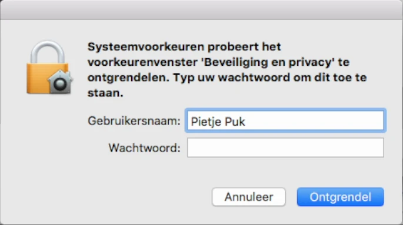The image size is (403, 225).
Task: Click the grey house security badge on padlock
Action: (x=60, y=82)
